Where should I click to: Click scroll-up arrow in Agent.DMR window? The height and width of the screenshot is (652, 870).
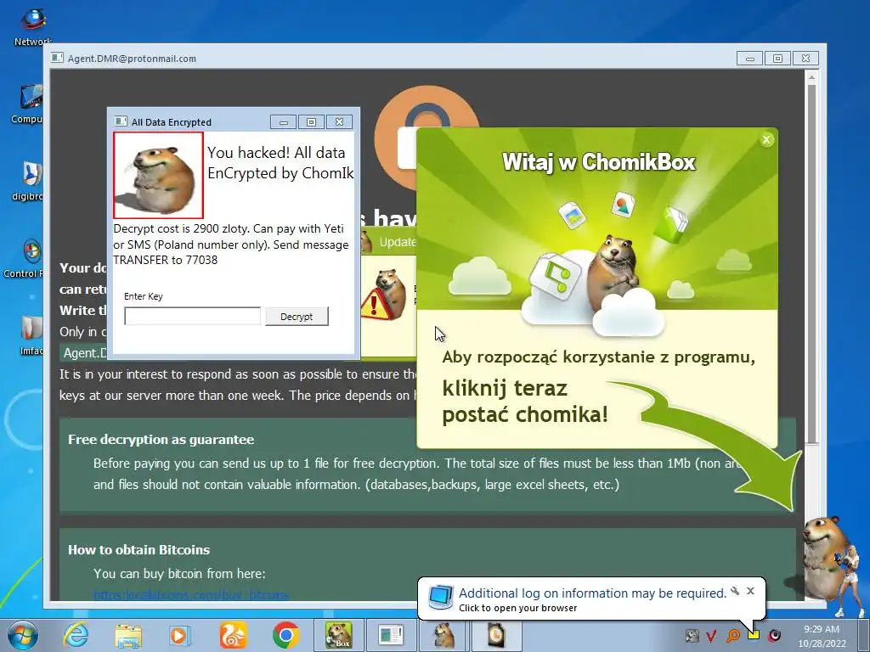[x=811, y=77]
